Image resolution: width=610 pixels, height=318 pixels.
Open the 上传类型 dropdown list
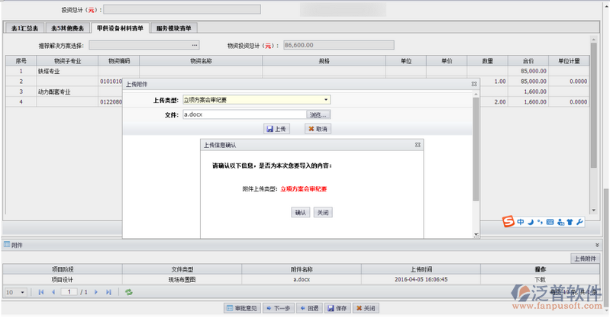click(x=326, y=100)
